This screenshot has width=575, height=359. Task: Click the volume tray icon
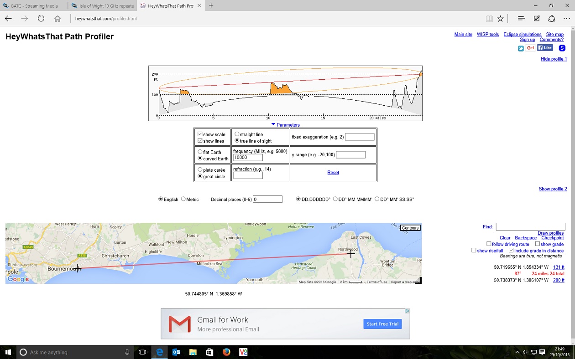[525, 352]
